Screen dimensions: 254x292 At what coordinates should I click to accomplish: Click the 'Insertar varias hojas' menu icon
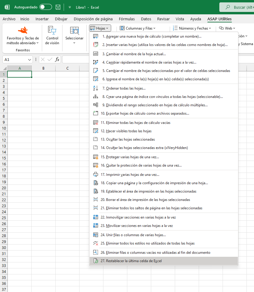[96, 45]
